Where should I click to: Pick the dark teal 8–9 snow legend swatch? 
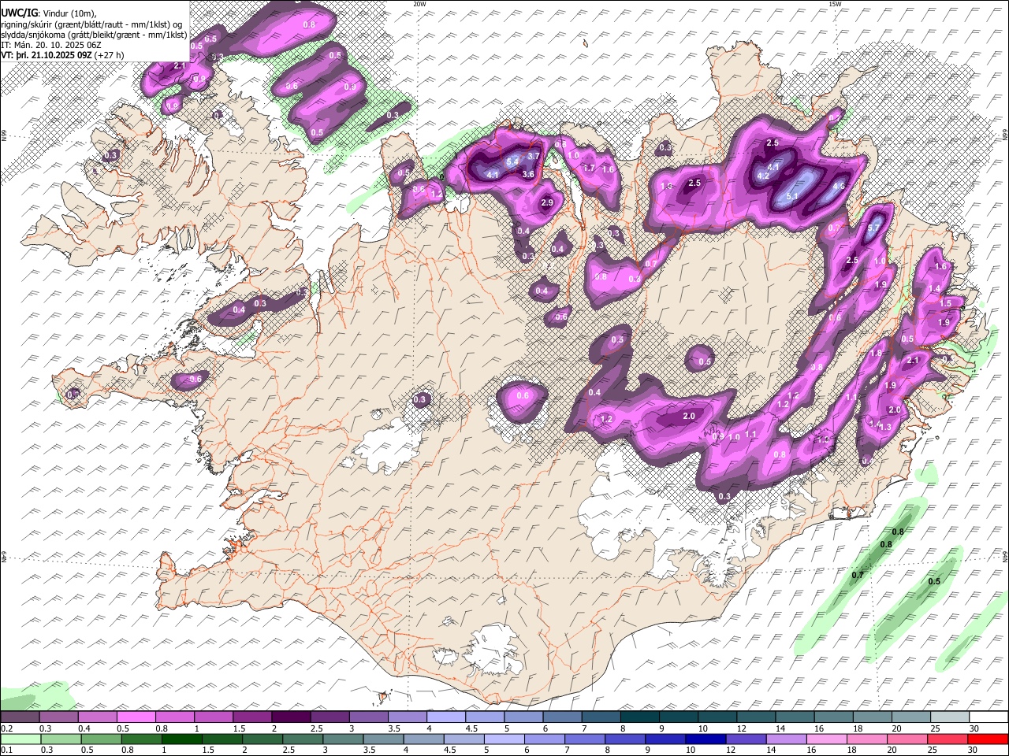[640, 717]
